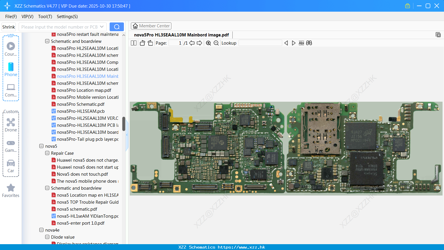The height and width of the screenshot is (250, 444).
Task: Open the Settings(S) menu
Action: click(67, 17)
